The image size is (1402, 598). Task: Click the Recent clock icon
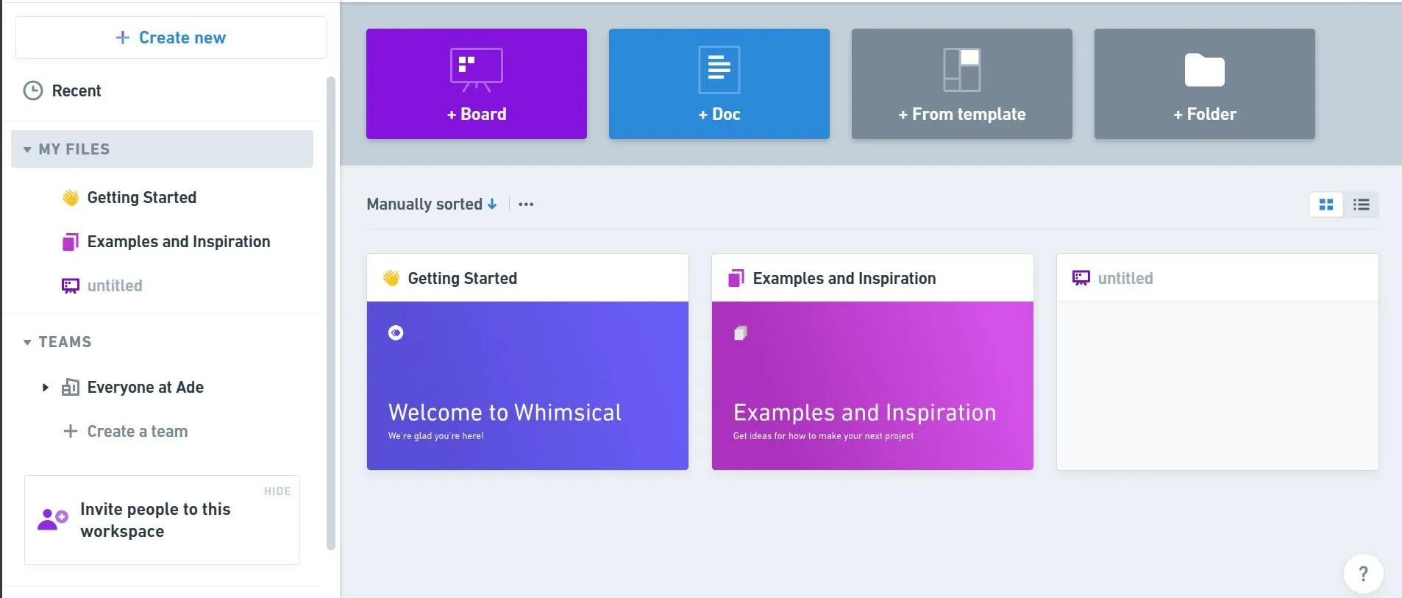tap(33, 90)
